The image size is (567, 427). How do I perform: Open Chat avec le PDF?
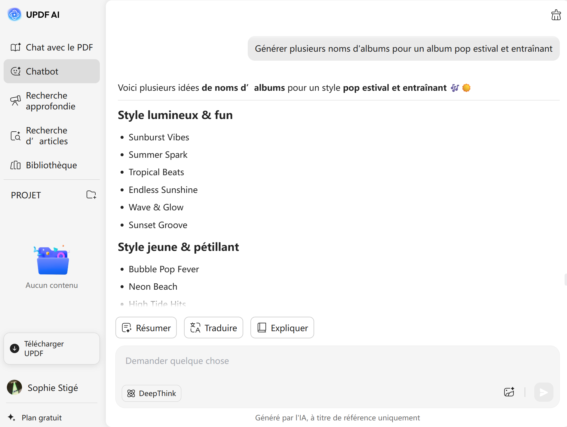coord(52,47)
